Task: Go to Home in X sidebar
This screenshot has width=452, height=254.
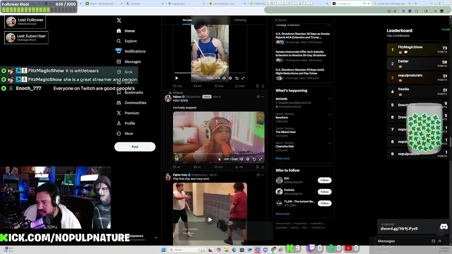Action: (x=126, y=31)
